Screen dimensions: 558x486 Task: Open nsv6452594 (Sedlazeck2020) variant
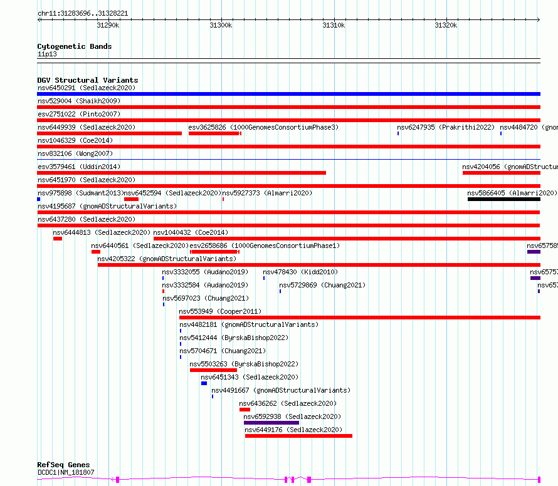[x=172, y=193]
